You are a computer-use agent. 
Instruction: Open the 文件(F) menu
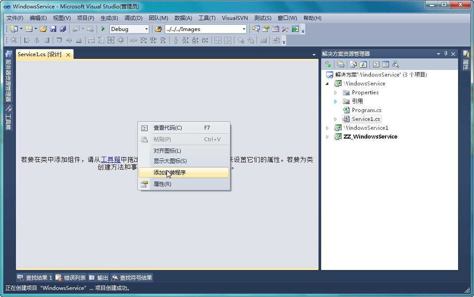click(x=15, y=18)
